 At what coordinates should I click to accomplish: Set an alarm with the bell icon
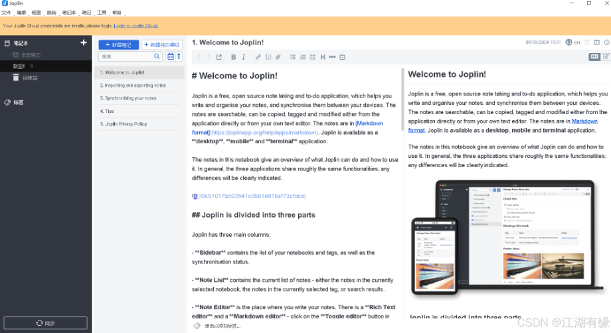tap(587, 42)
